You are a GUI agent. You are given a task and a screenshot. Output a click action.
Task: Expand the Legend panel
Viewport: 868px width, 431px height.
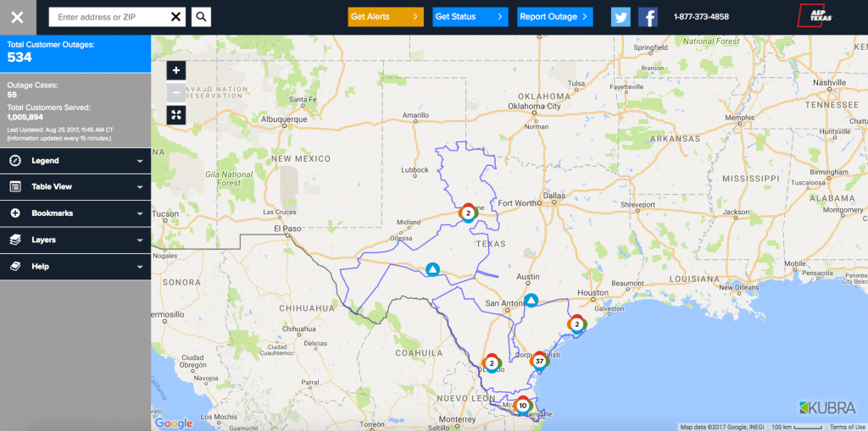click(75, 161)
